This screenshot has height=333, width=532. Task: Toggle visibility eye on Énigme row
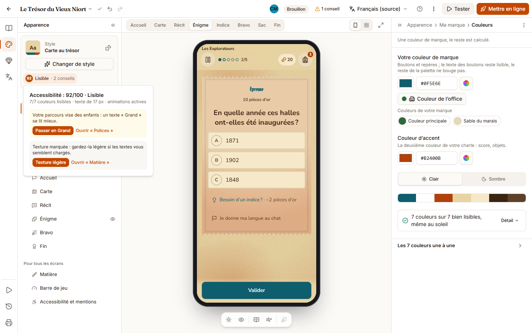click(113, 219)
